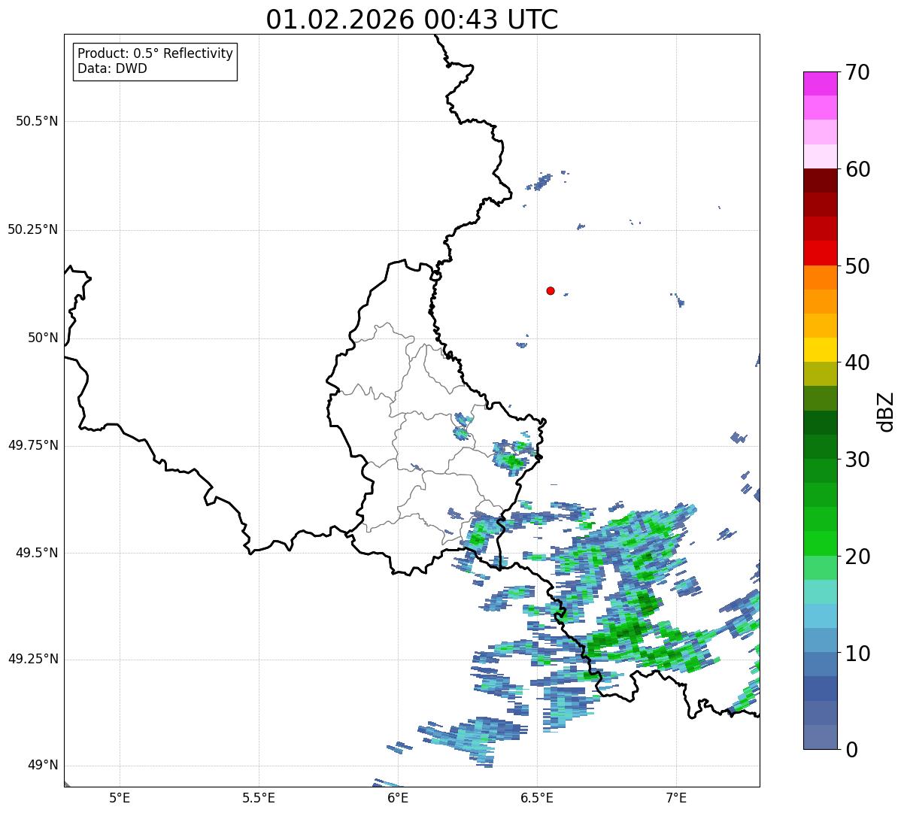Click the red station marker dot
904x813 pixels.
point(551,291)
